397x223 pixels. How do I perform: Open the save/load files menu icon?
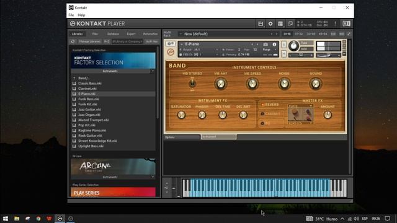pos(261,24)
